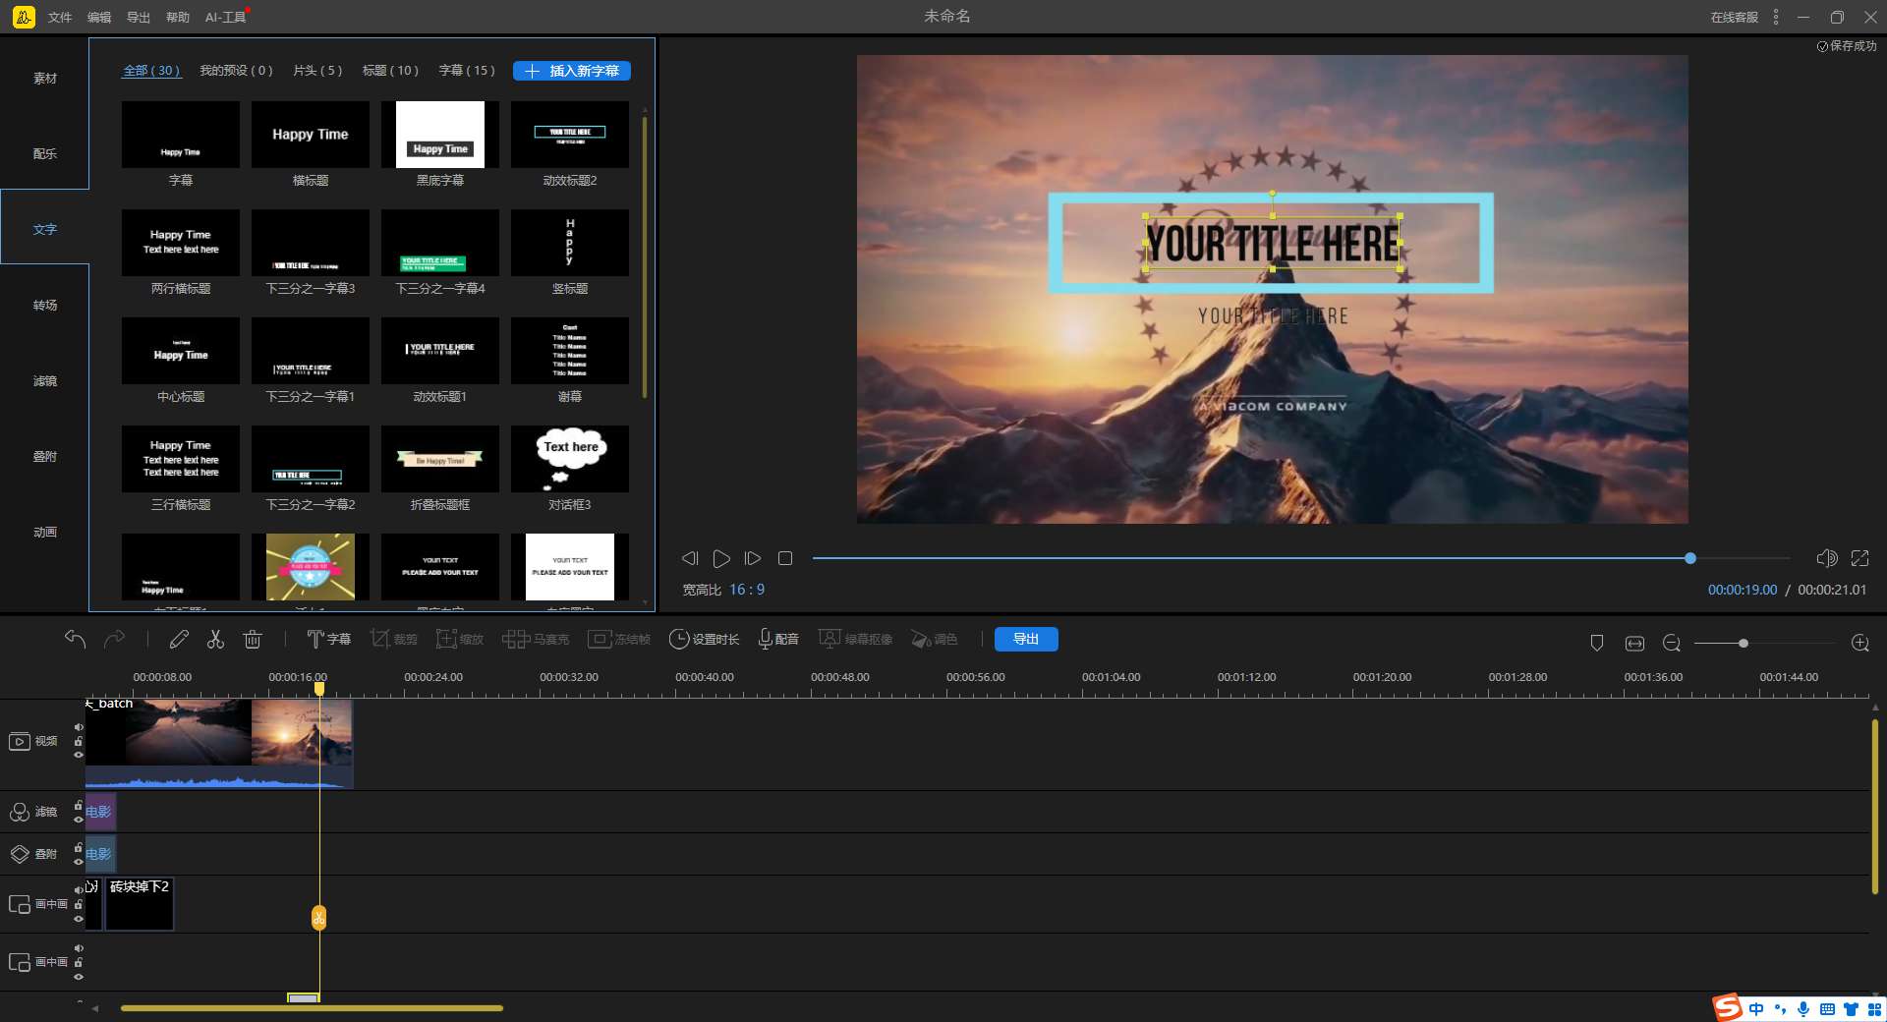Click the trash delete icon
The height and width of the screenshot is (1022, 1887).
point(253,640)
